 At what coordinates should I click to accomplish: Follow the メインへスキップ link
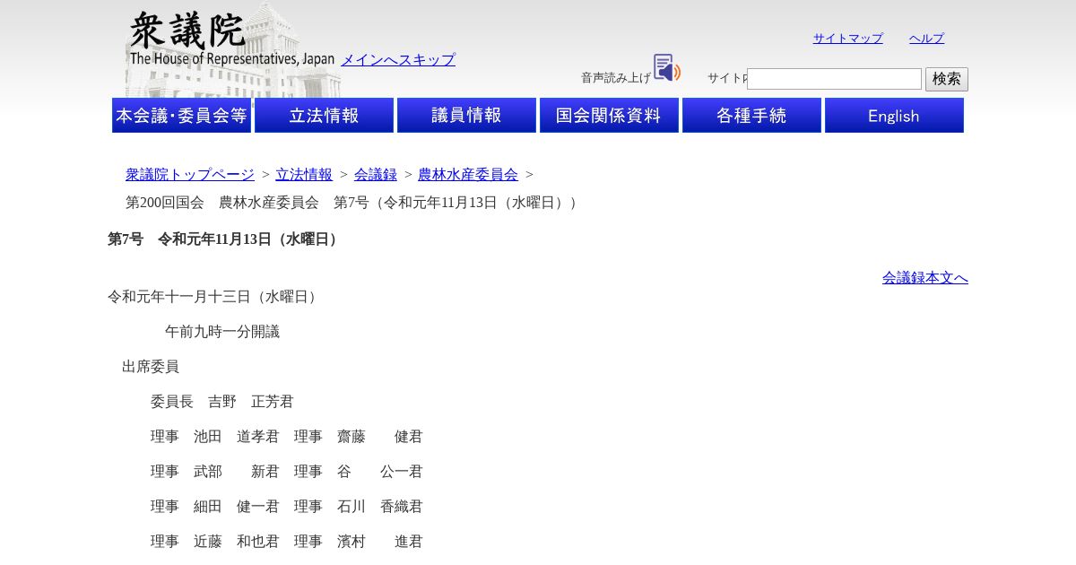click(398, 60)
